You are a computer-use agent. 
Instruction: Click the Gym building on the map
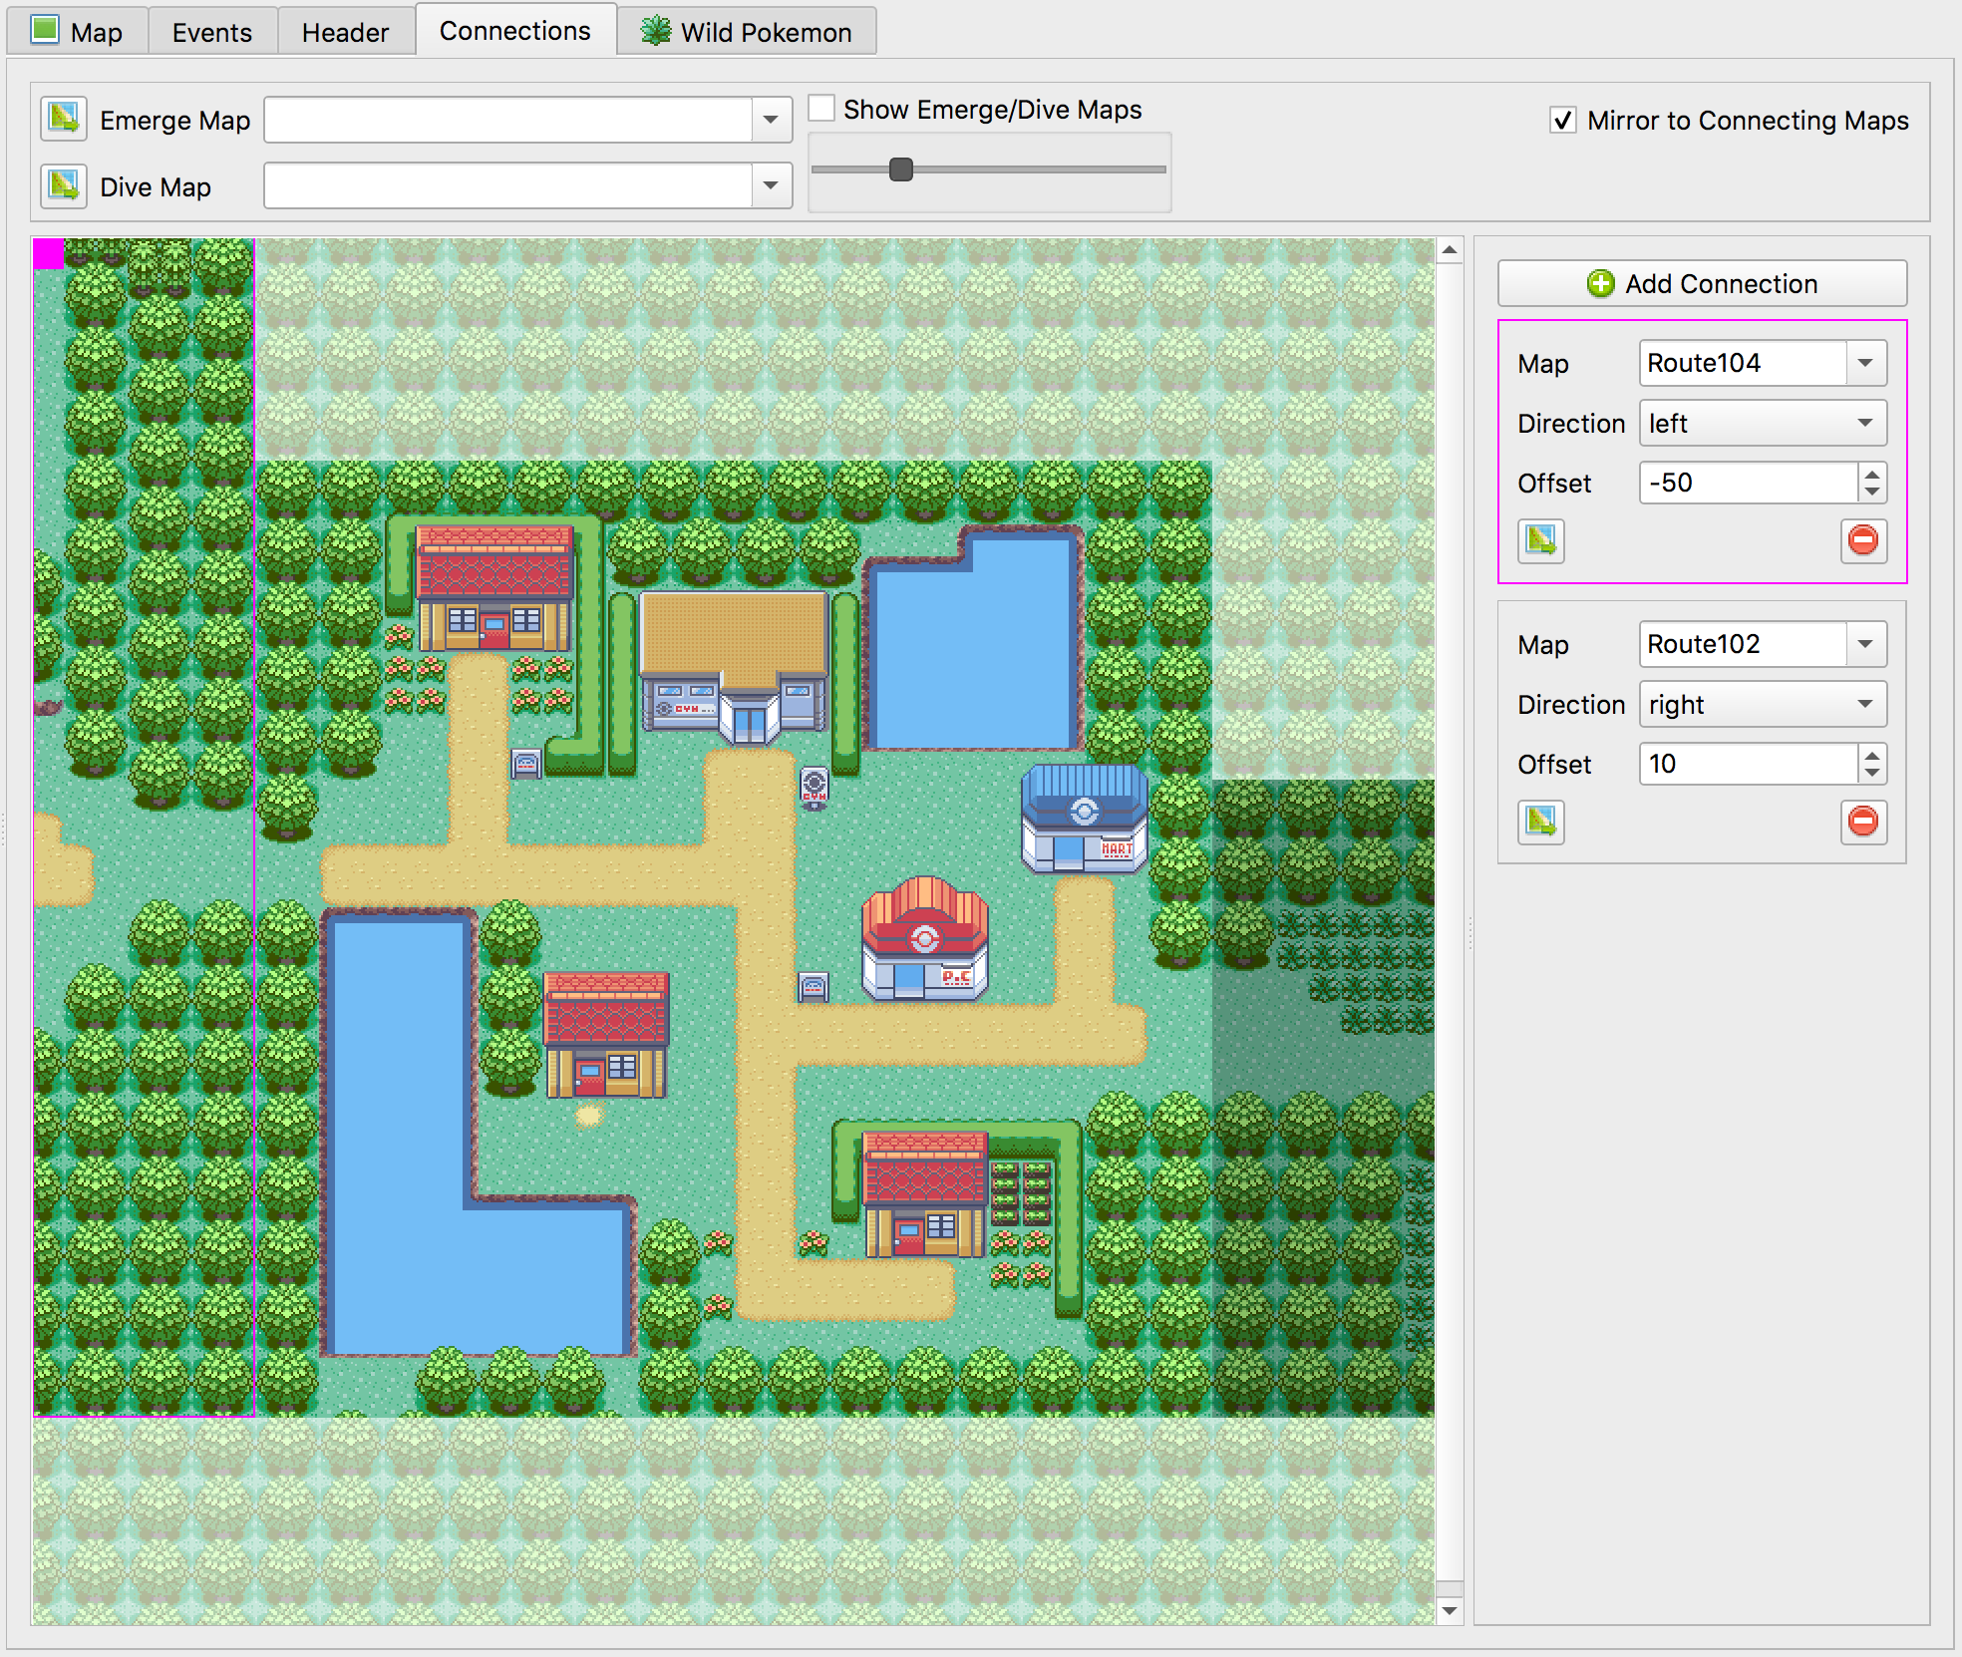[735, 668]
